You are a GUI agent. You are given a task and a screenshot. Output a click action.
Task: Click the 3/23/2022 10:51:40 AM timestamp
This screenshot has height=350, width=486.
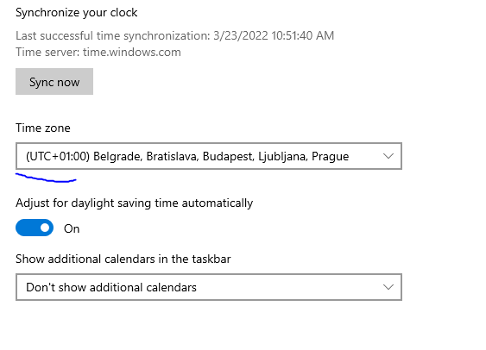[274, 35]
